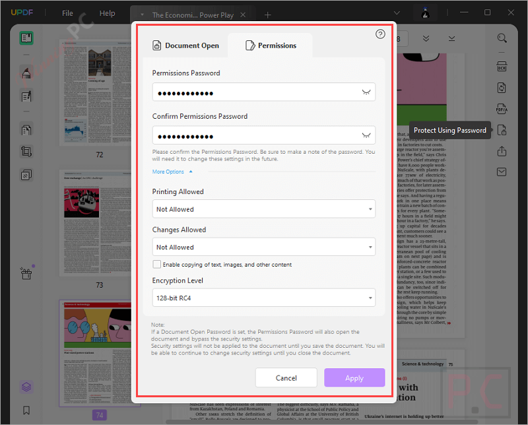The height and width of the screenshot is (425, 528).
Task: Click the UPDF logo
Action: (x=22, y=13)
